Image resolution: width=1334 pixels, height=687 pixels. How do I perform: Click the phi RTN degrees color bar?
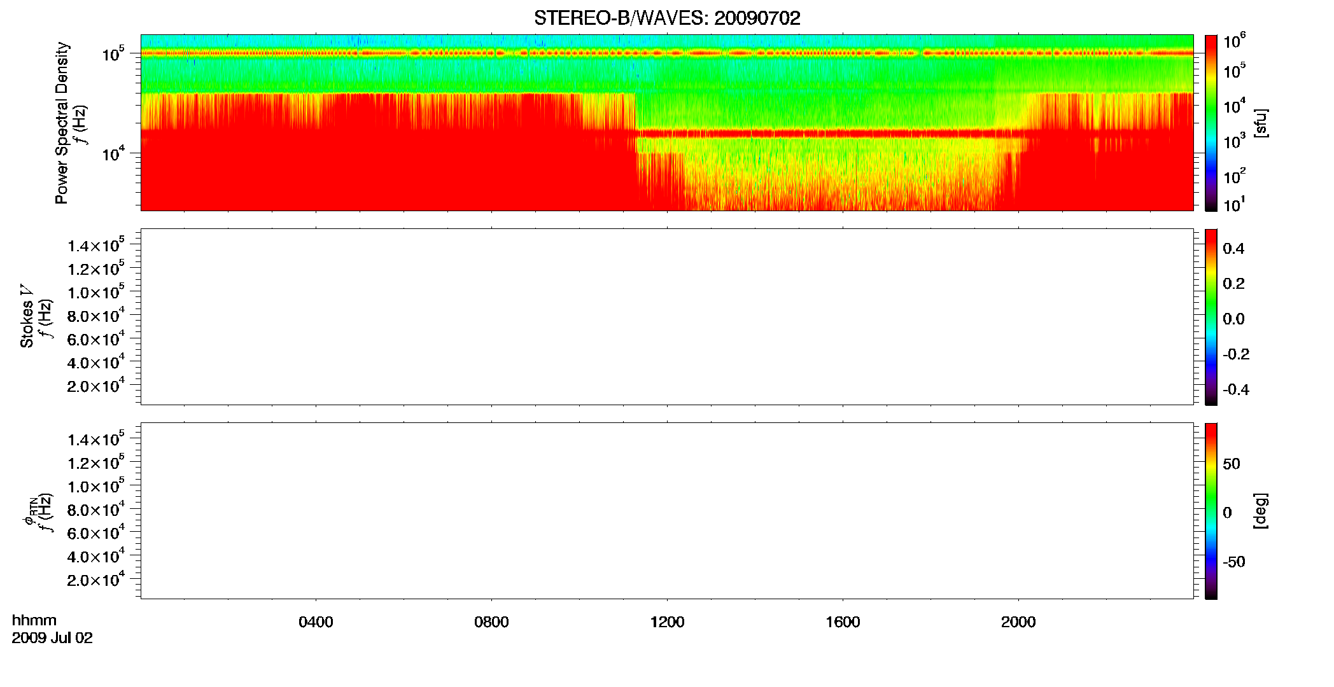1211,511
